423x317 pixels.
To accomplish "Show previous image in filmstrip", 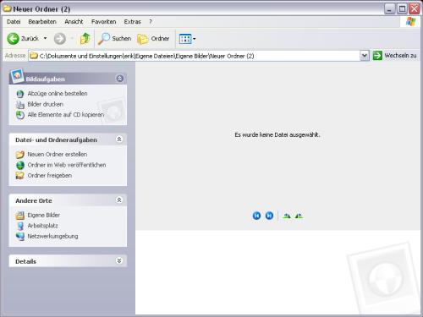I will click(x=256, y=216).
